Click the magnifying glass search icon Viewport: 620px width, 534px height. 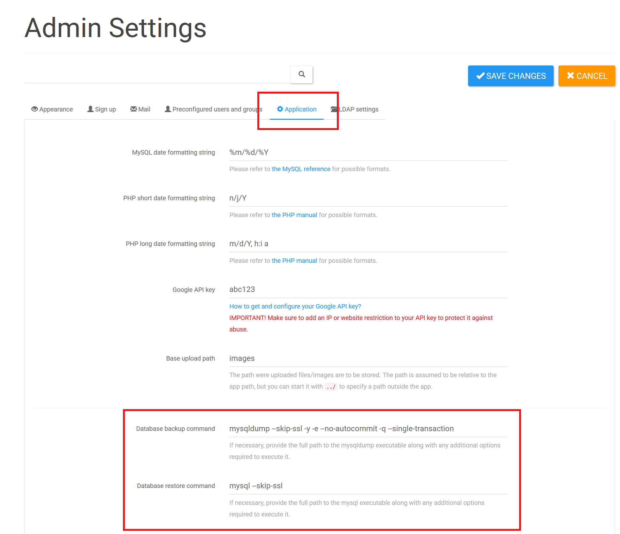point(301,74)
